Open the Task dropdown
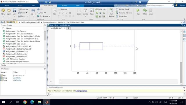 pos(92,16)
